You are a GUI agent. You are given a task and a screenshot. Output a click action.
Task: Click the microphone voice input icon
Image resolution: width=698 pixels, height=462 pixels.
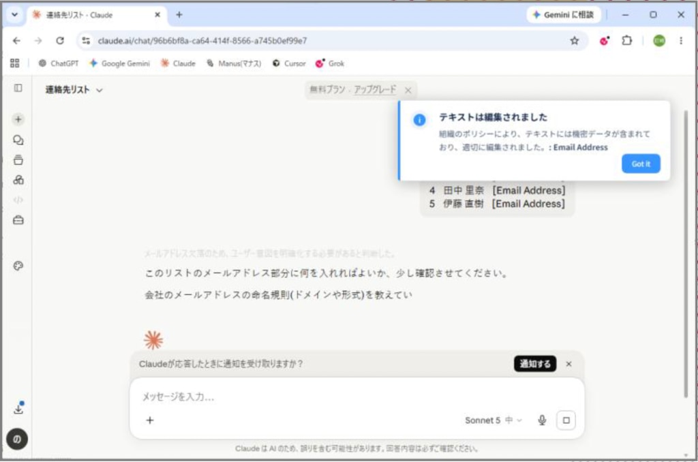click(542, 420)
